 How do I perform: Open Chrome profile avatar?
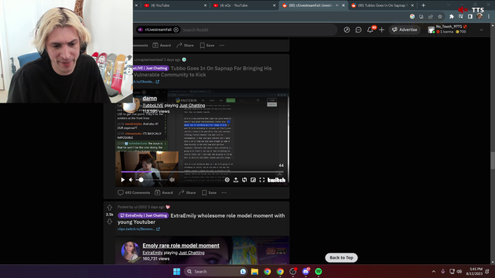(480, 16)
